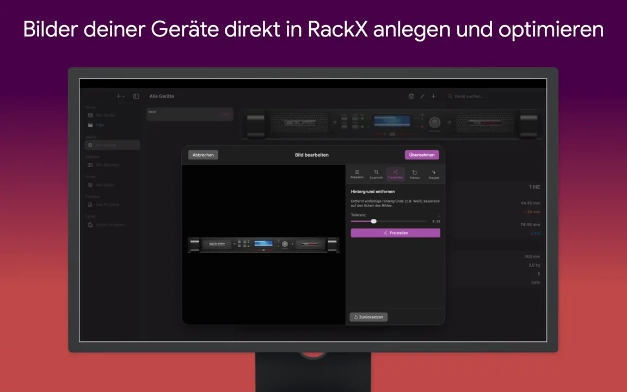Click the Alle Geräte header title
The width and height of the screenshot is (627, 392).
[162, 96]
